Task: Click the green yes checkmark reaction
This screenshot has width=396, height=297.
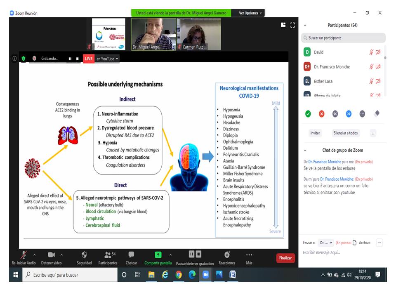Action: [x=308, y=114]
